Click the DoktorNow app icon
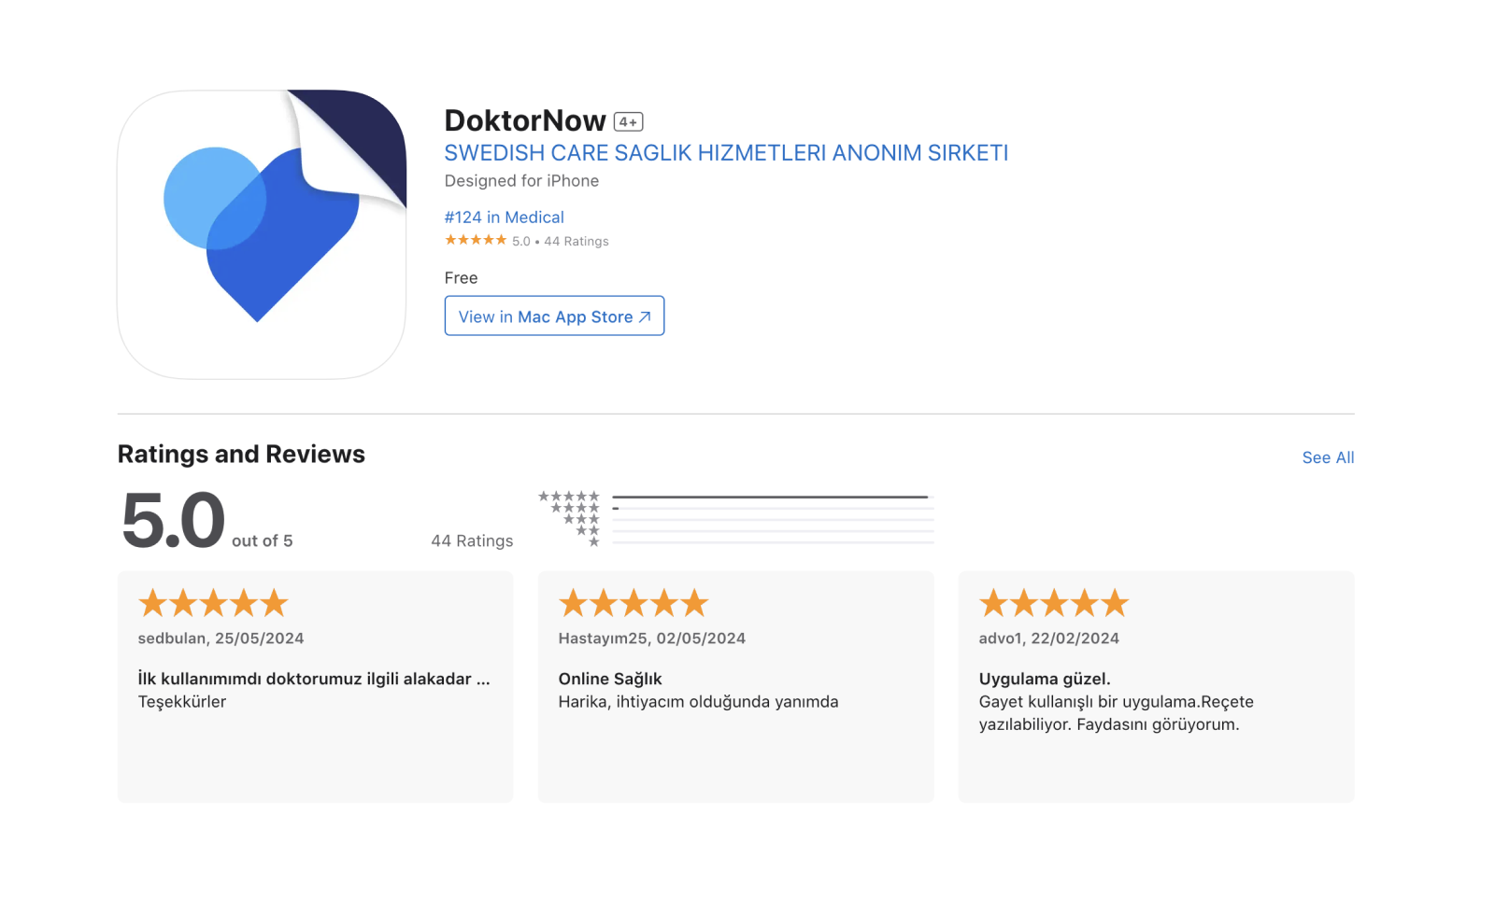This screenshot has width=1495, height=898. pyautogui.click(x=262, y=234)
